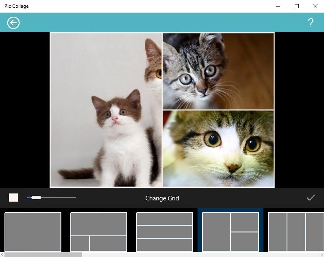Minimize the Pic Collage window

[x=278, y=6]
